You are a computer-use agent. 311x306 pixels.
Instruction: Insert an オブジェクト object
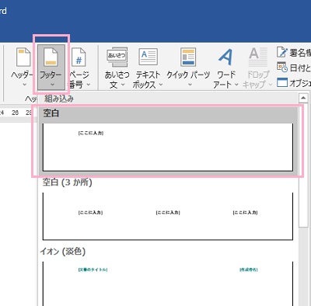tap(294, 83)
